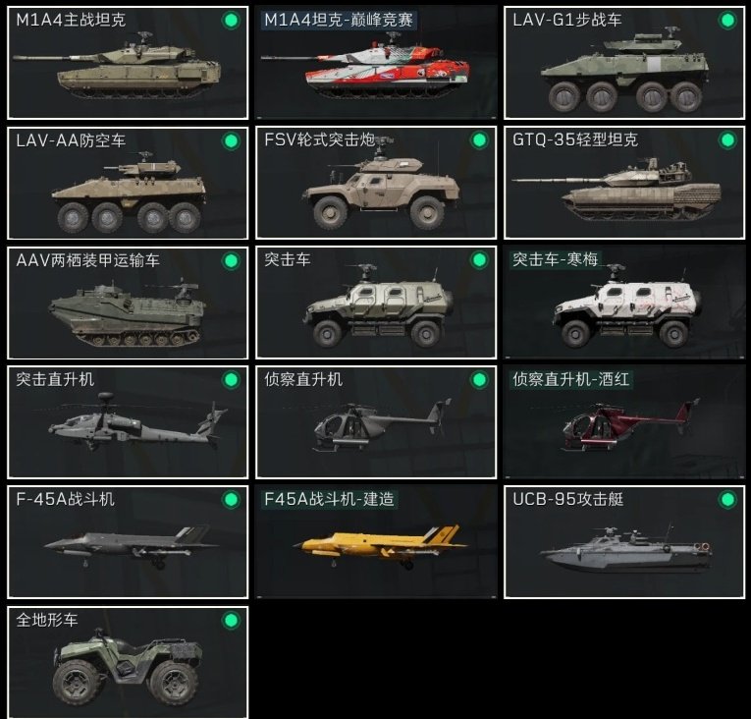Pick the 突击直升机 attack helicopter image
Image resolution: width=751 pixels, height=719 pixels.
coord(137,421)
